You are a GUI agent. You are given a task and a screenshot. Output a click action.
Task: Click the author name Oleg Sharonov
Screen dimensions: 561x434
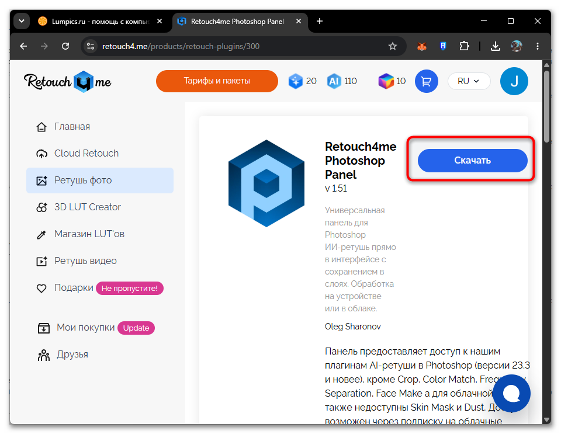tap(352, 327)
